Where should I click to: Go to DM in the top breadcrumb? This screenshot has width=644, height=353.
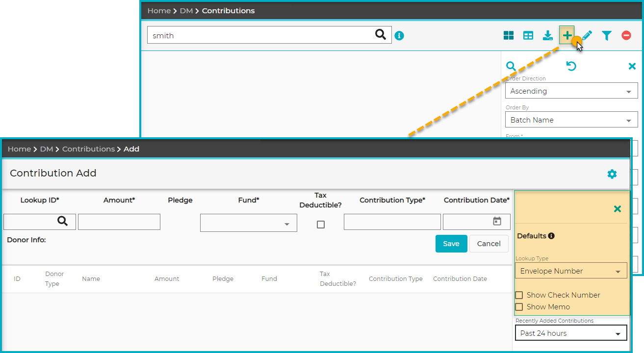(x=186, y=10)
